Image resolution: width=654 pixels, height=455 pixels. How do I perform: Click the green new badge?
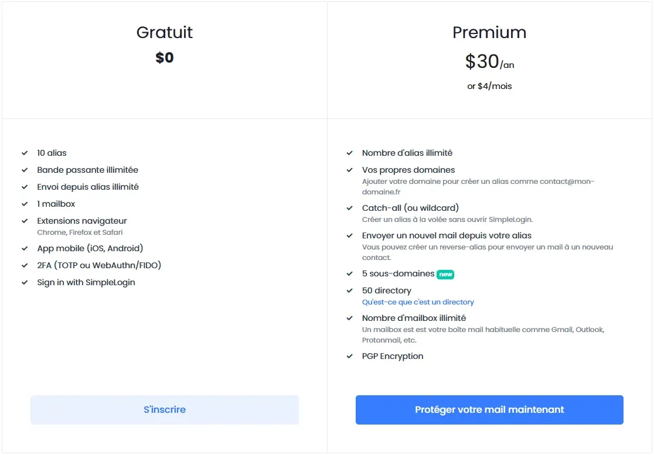[x=445, y=274]
